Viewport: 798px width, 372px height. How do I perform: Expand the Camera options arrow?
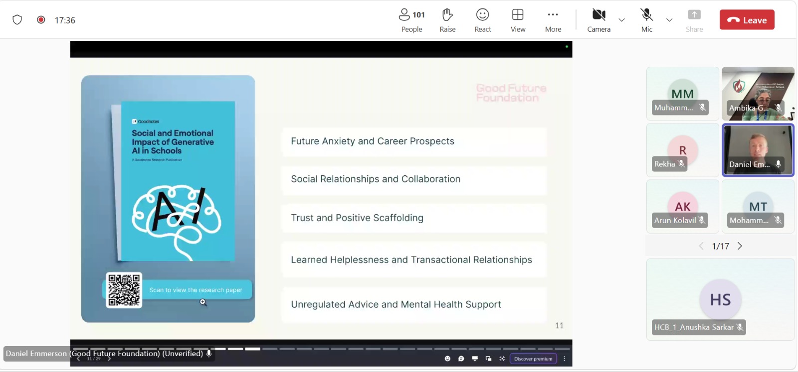pyautogui.click(x=621, y=20)
